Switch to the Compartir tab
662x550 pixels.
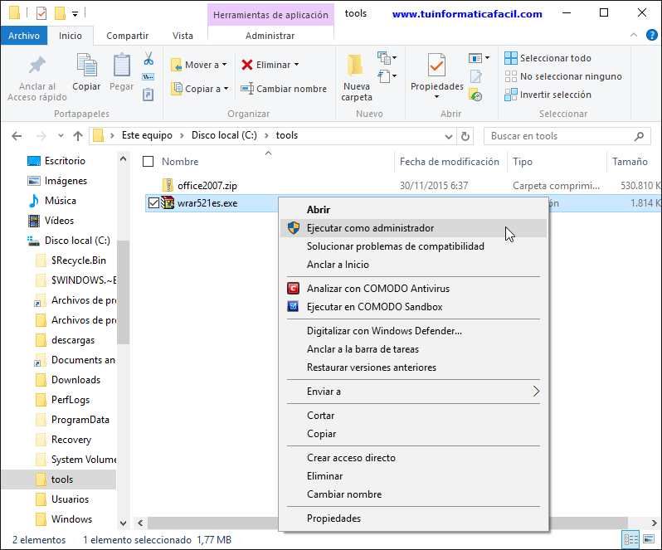[x=127, y=36]
